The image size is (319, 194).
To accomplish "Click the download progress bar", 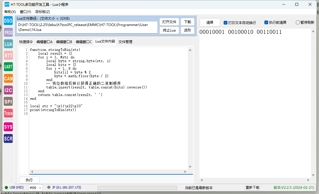I will (x=137, y=188).
